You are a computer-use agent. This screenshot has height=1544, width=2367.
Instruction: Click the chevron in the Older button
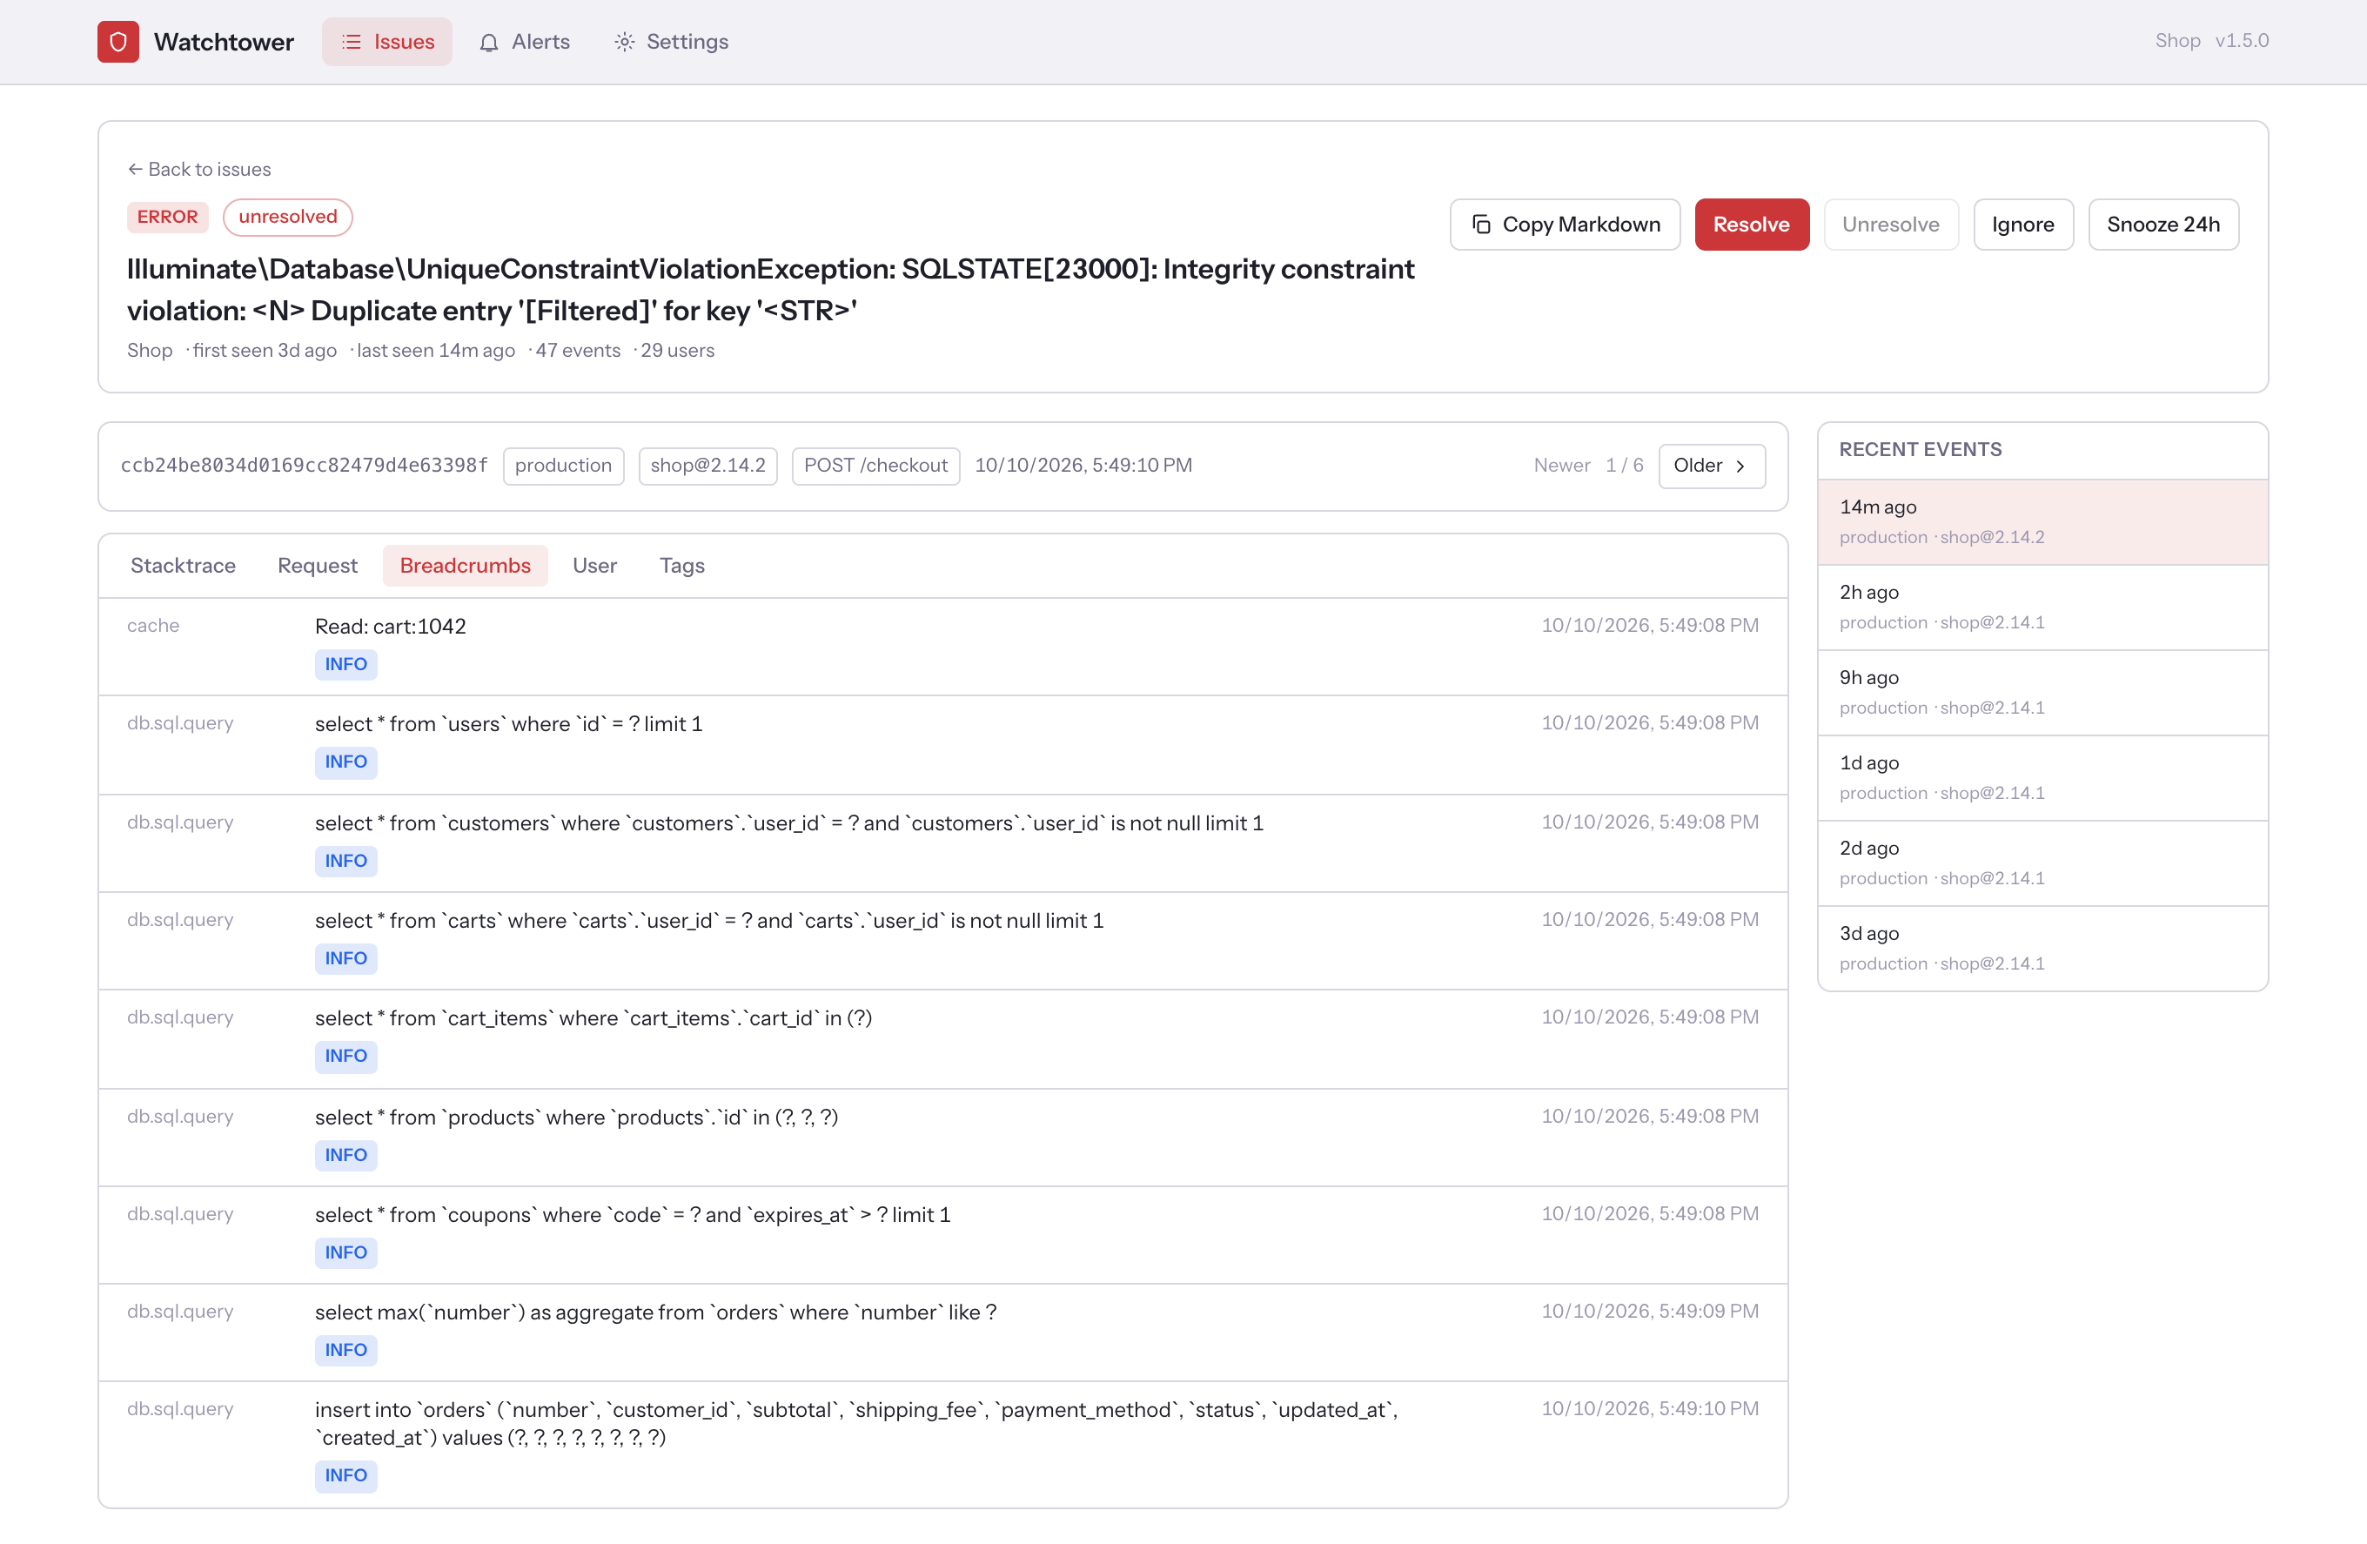point(1740,467)
